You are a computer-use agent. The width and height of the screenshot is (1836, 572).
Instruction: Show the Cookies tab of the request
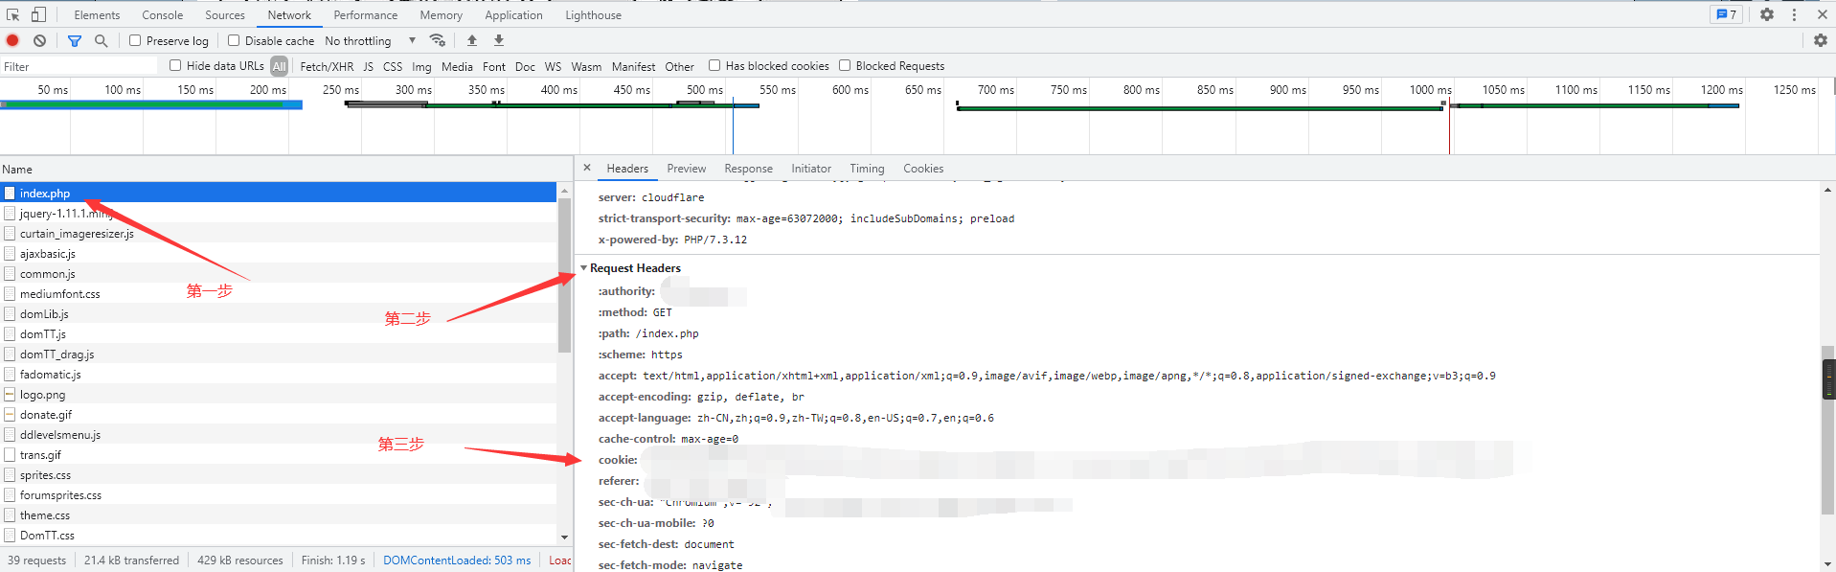pos(923,169)
